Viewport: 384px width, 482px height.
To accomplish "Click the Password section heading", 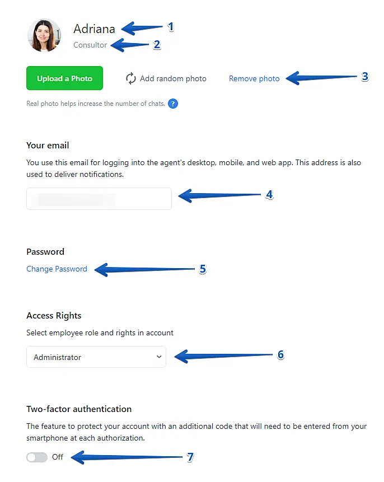I will coord(45,251).
